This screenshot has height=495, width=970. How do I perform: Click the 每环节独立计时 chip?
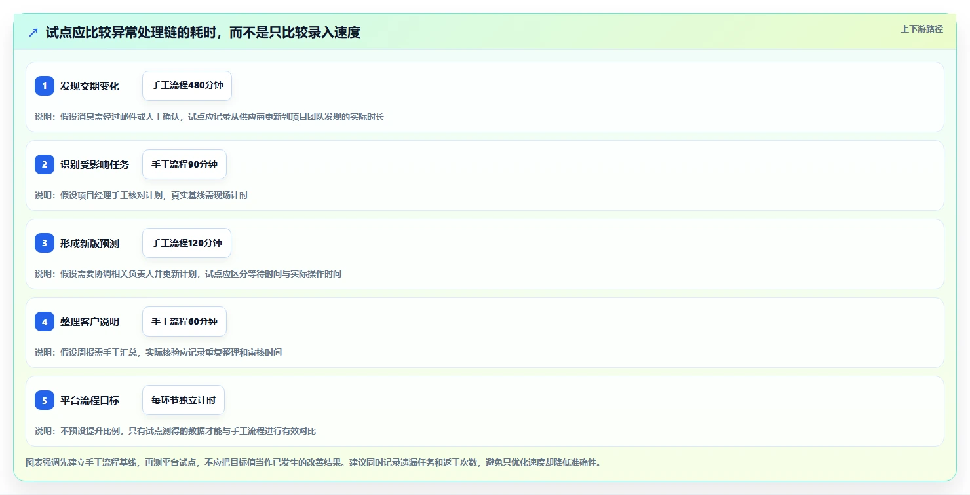184,400
